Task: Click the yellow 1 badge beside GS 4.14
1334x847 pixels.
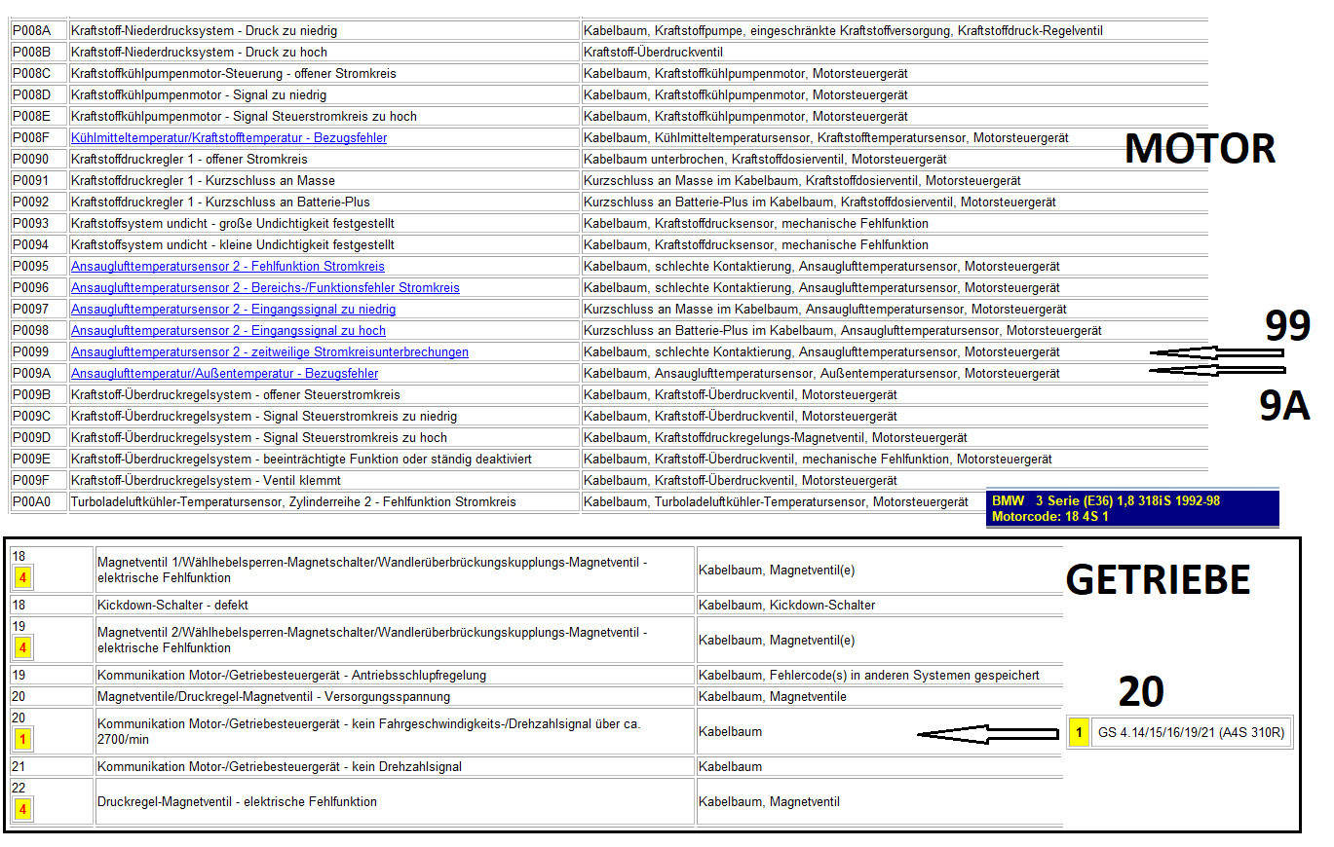Action: pyautogui.click(x=1079, y=732)
